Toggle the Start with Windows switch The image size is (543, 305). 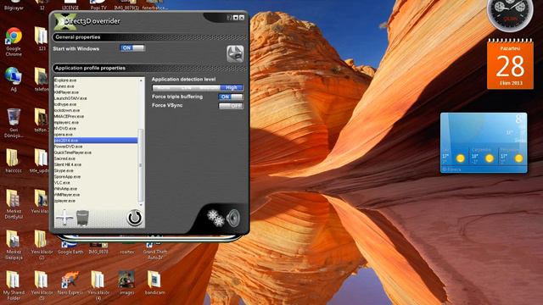point(132,48)
